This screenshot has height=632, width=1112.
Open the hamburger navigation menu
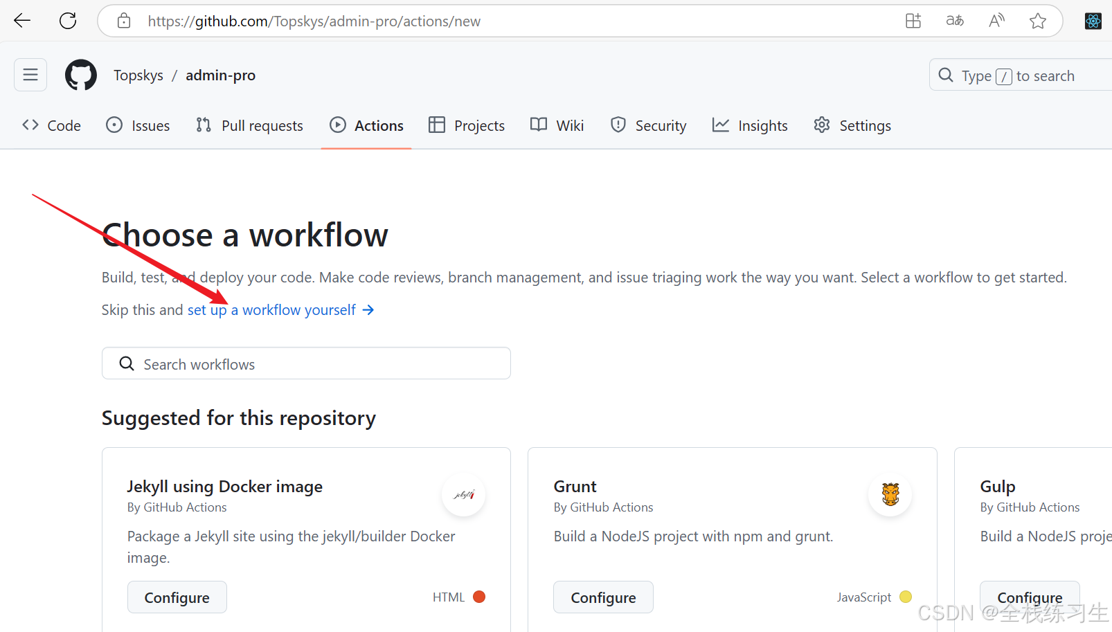(30, 75)
